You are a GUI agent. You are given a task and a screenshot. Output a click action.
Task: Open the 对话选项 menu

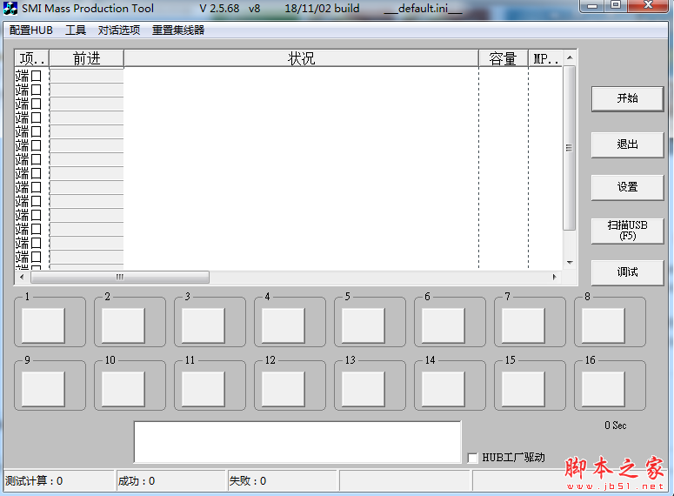(118, 30)
